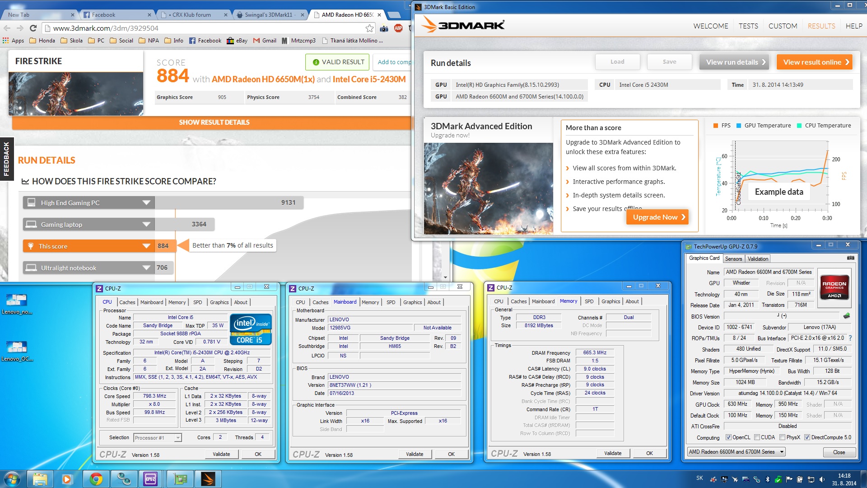Open Processor #1 selection dropdown
This screenshot has width=867, height=488.
tap(158, 437)
